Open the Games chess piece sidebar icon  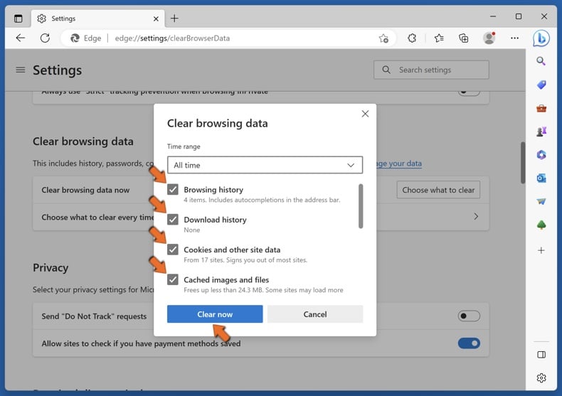pyautogui.click(x=541, y=132)
